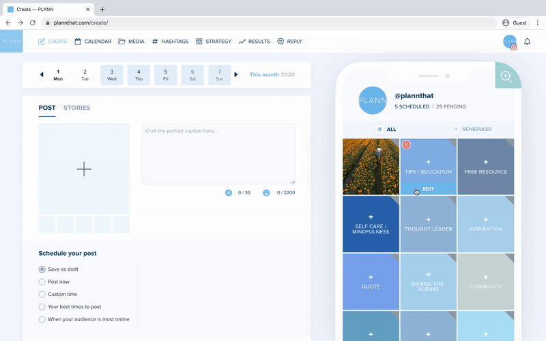Image resolution: width=546 pixels, height=341 pixels.
Task: Open the emoji picker smiley icon
Action: [266, 192]
